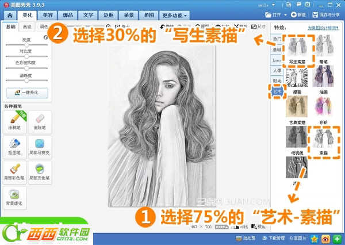The height and width of the screenshot is (245, 345).
Task: Go to the 边框 tab
Action: [108, 15]
